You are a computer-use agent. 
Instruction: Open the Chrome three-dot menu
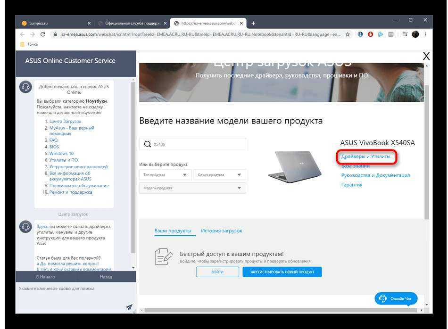426,34
